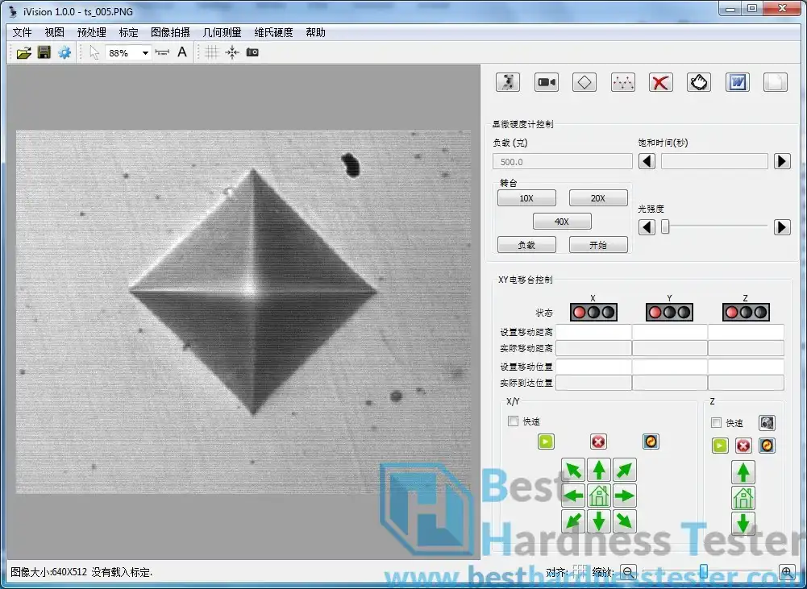The image size is (807, 589).
Task: Click the diamond indentation measure icon
Action: pos(584,82)
